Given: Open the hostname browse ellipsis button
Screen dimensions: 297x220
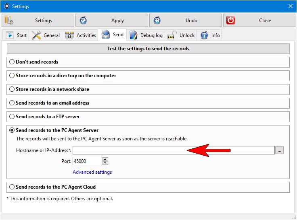Looking at the screenshot, I should (280, 150).
